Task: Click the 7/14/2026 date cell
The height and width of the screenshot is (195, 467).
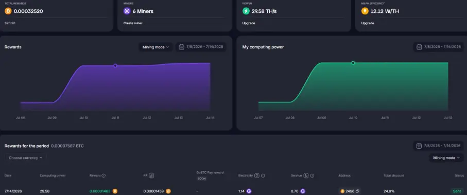Action: point(13,191)
